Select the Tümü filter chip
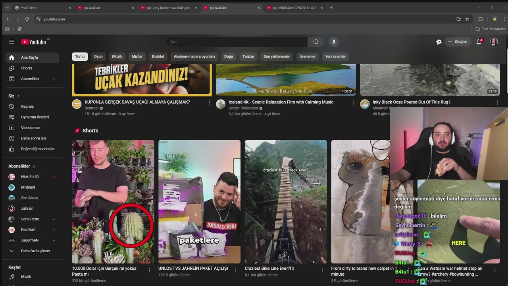The height and width of the screenshot is (286, 508). coord(80,56)
